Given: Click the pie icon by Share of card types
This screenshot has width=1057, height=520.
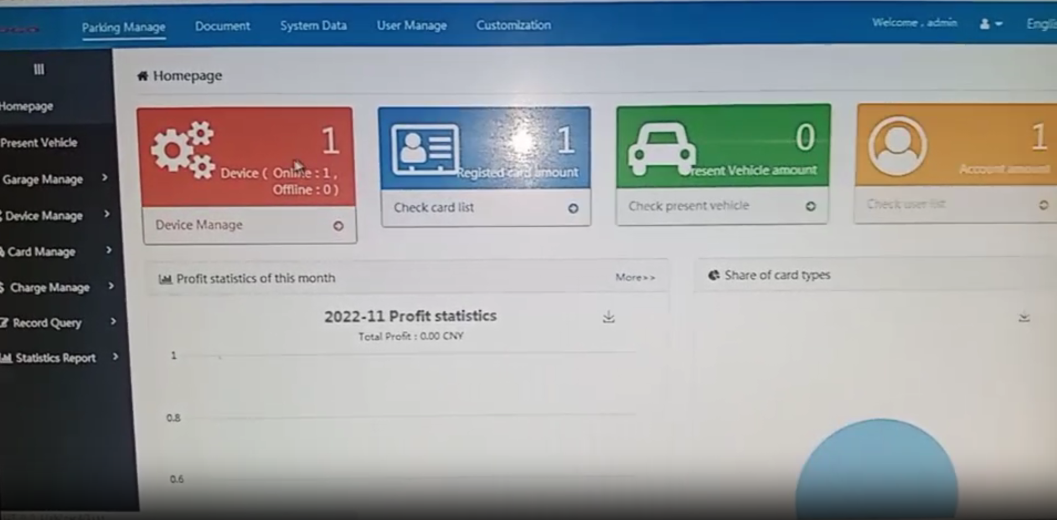Looking at the screenshot, I should (714, 275).
